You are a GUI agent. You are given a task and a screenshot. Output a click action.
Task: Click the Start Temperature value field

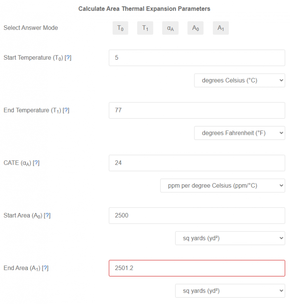pos(196,57)
